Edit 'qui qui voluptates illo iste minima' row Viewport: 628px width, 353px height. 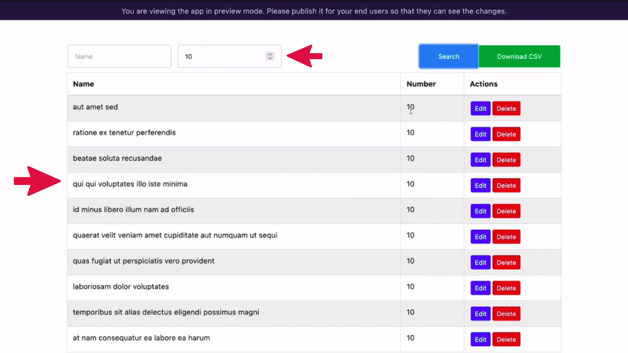point(480,185)
